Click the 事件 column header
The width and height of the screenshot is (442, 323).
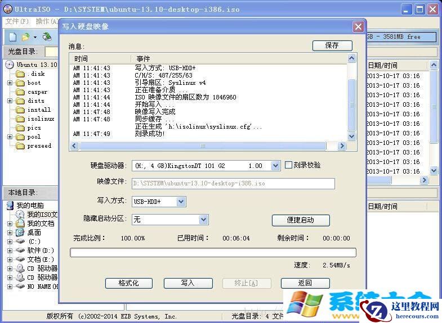[239, 59]
